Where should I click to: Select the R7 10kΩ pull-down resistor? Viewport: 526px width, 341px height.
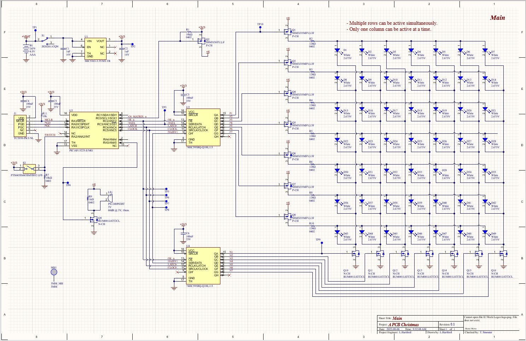click(45, 177)
